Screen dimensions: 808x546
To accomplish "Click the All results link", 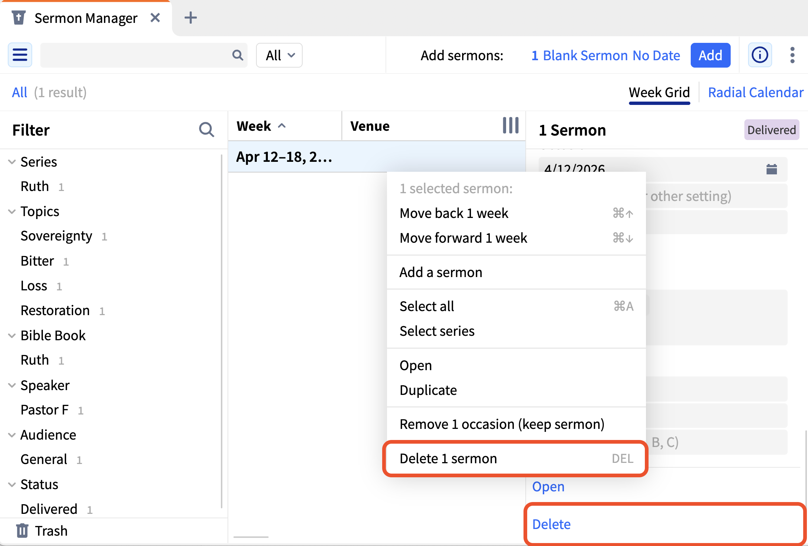I will [20, 92].
